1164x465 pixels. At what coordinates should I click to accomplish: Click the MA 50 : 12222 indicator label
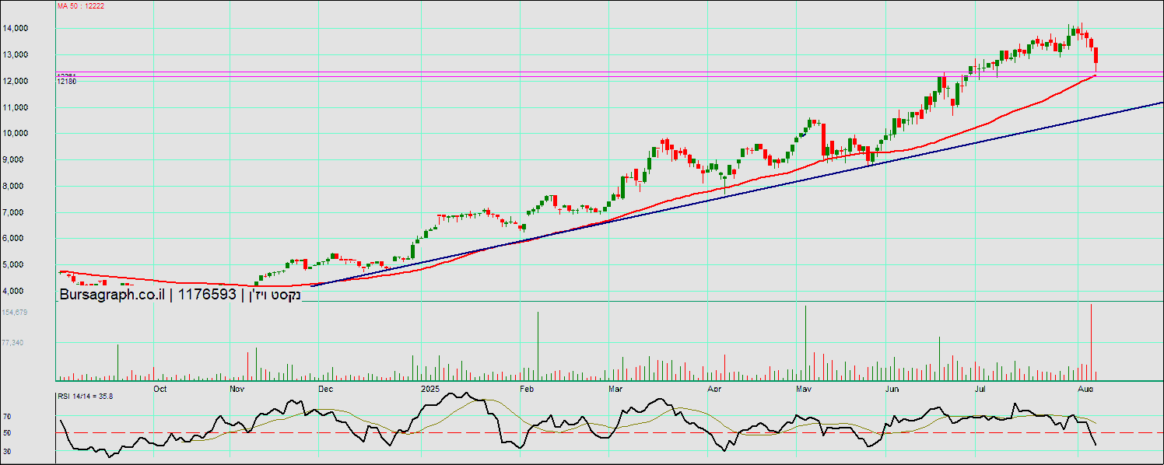click(x=81, y=6)
